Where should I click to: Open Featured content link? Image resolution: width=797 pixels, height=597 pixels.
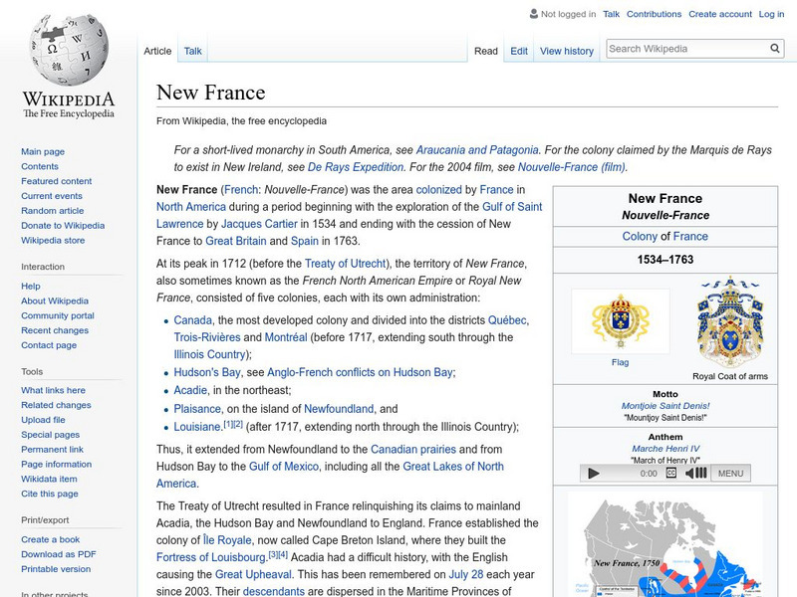pos(57,181)
